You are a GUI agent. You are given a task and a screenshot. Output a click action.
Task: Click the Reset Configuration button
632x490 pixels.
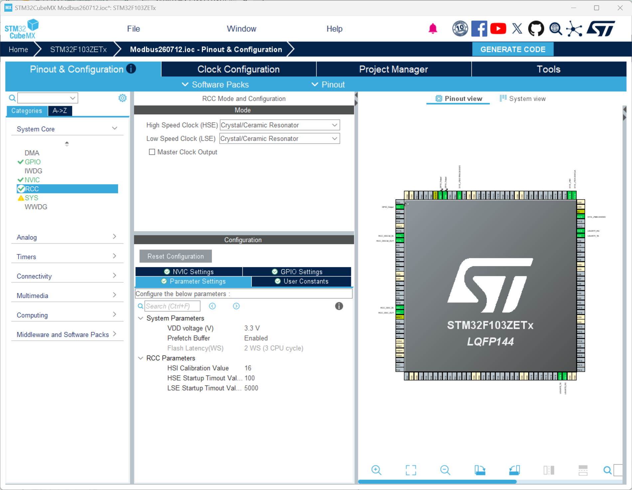coord(176,256)
